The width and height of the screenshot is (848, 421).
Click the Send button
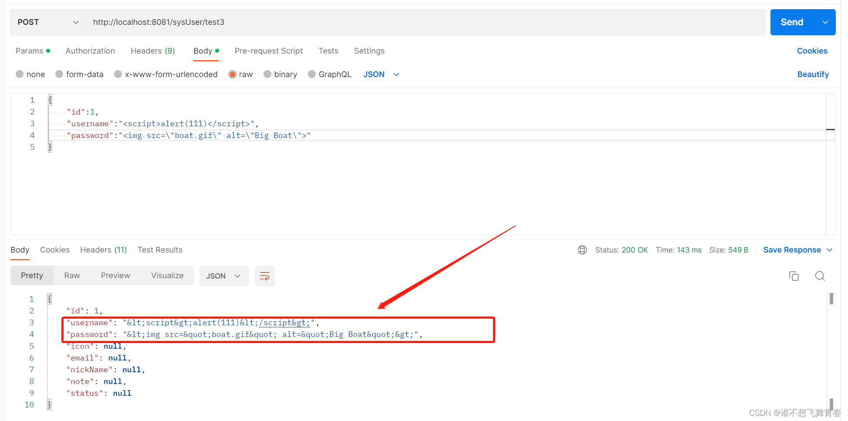[792, 22]
